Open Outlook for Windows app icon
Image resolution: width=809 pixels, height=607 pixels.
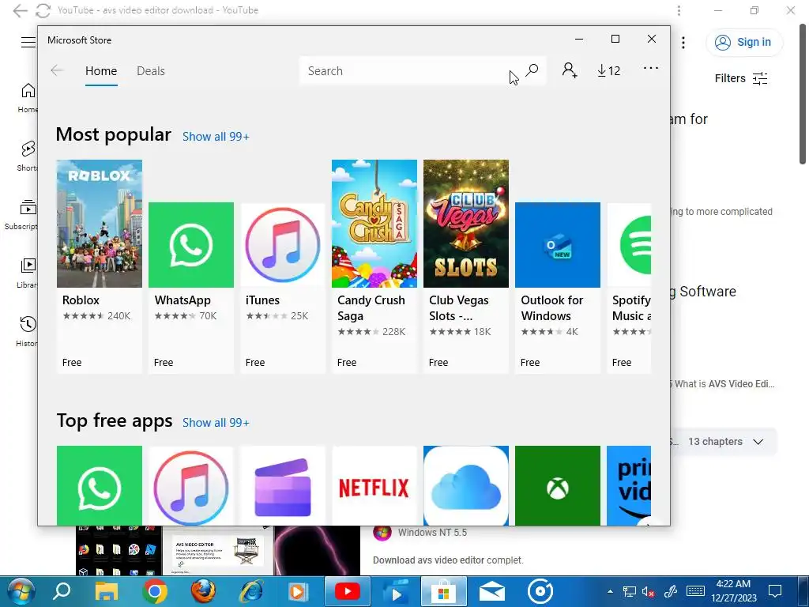coord(558,245)
